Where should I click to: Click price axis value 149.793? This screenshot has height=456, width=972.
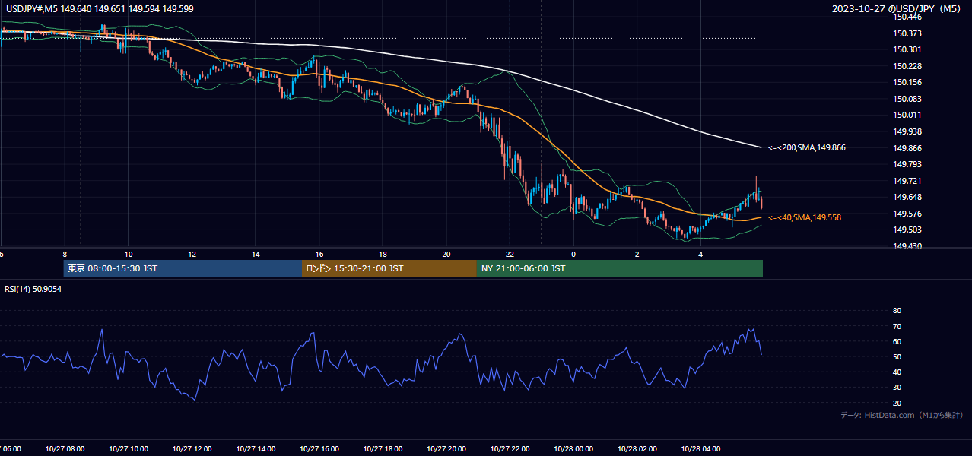(x=907, y=164)
